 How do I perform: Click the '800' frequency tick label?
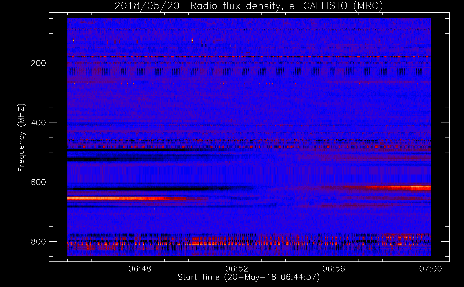coord(38,242)
